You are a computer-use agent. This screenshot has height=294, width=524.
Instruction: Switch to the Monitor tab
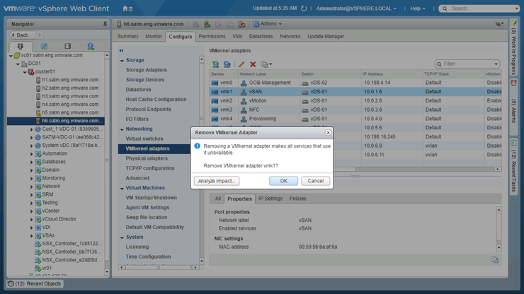154,36
